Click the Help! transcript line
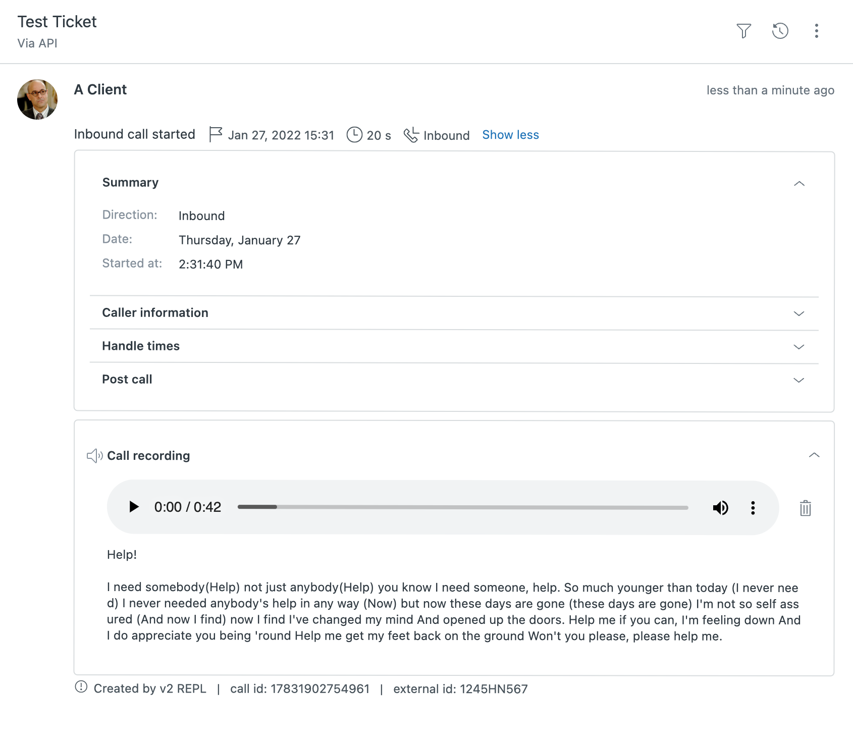 pyautogui.click(x=122, y=555)
